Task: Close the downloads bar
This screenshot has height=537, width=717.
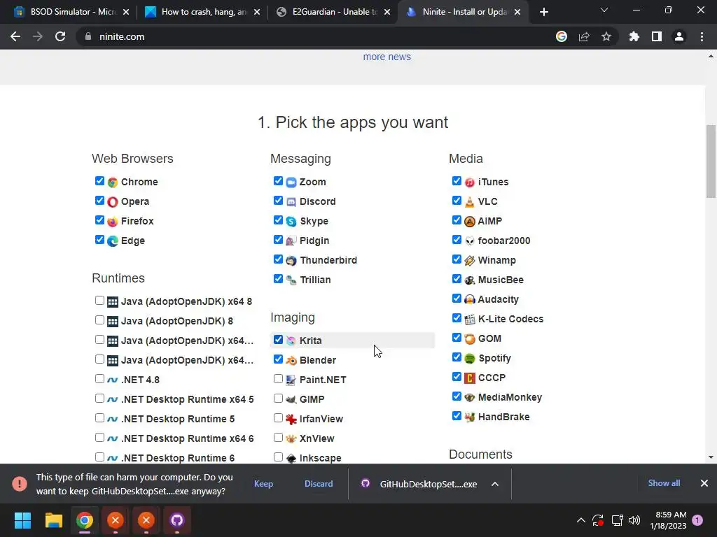Action: [x=704, y=483]
